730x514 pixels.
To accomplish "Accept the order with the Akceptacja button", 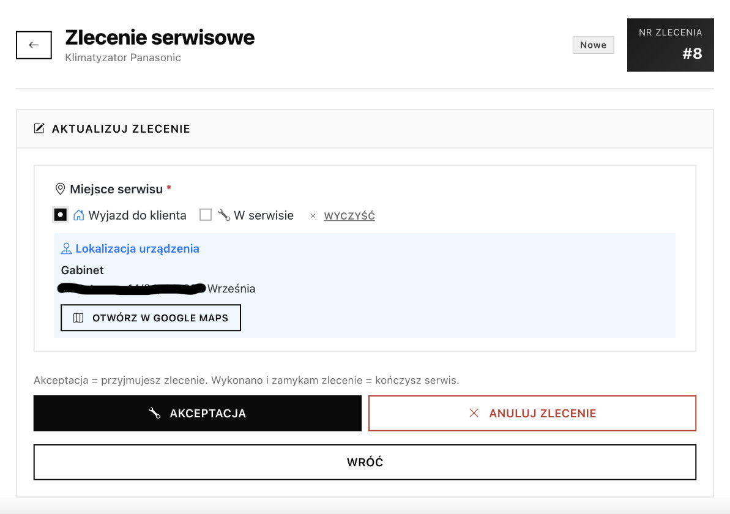I will click(x=198, y=414).
